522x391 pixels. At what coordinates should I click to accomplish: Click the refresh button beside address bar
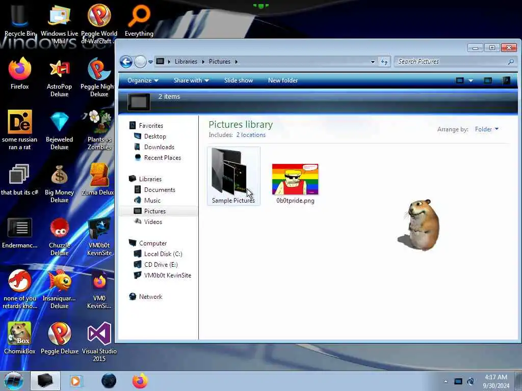[384, 62]
